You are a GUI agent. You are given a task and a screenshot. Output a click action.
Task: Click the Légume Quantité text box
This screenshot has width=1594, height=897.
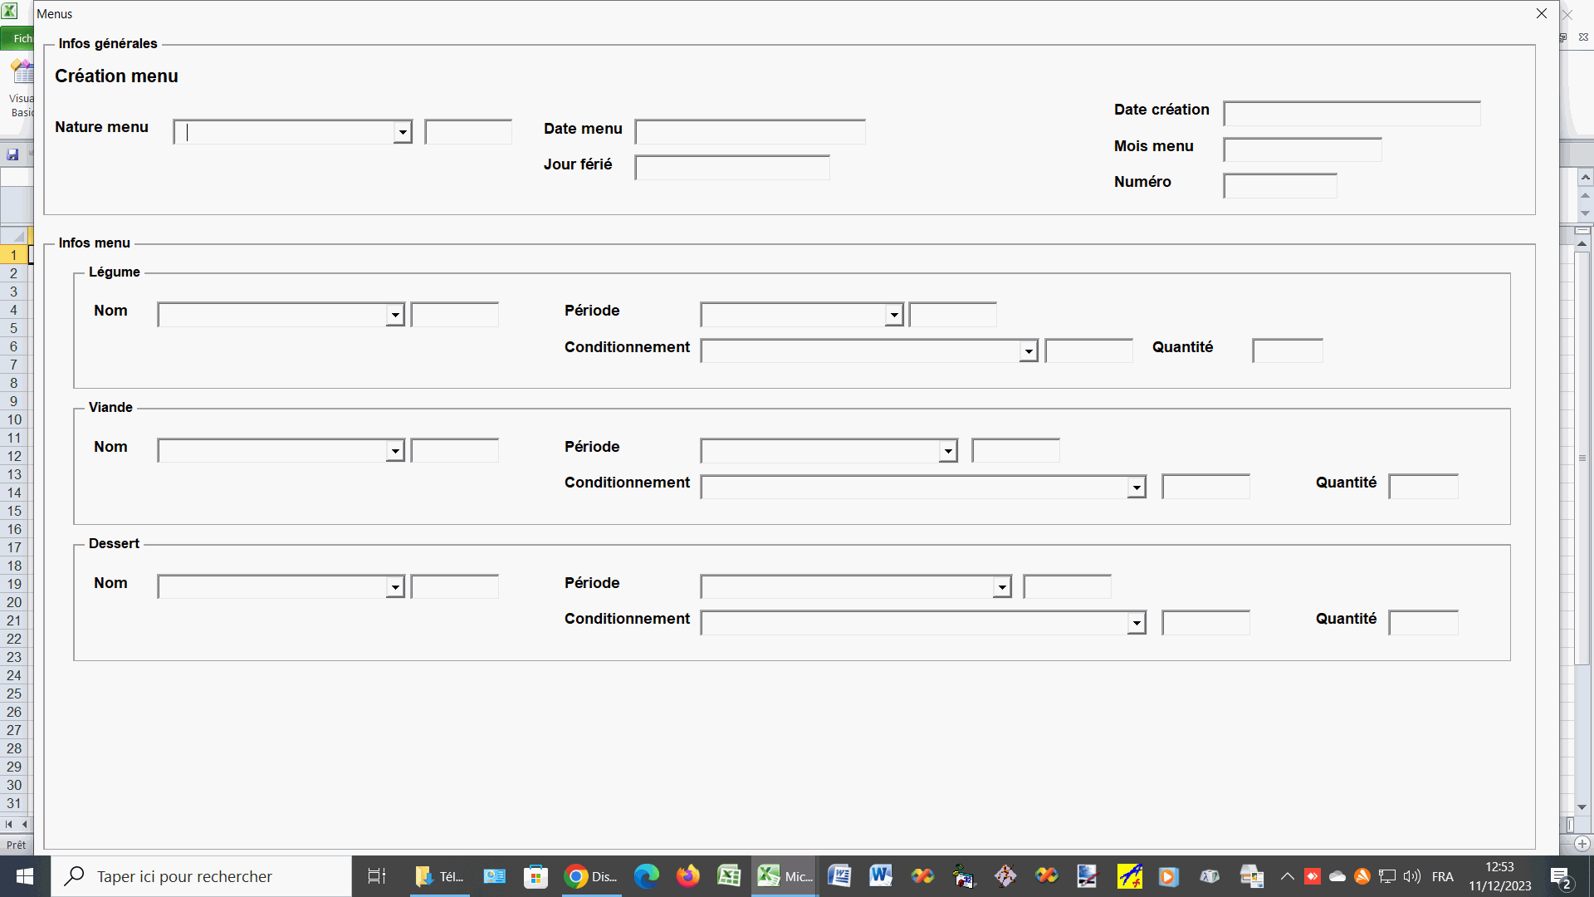point(1287,351)
